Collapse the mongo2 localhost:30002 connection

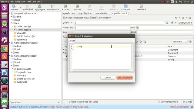point(10,43)
